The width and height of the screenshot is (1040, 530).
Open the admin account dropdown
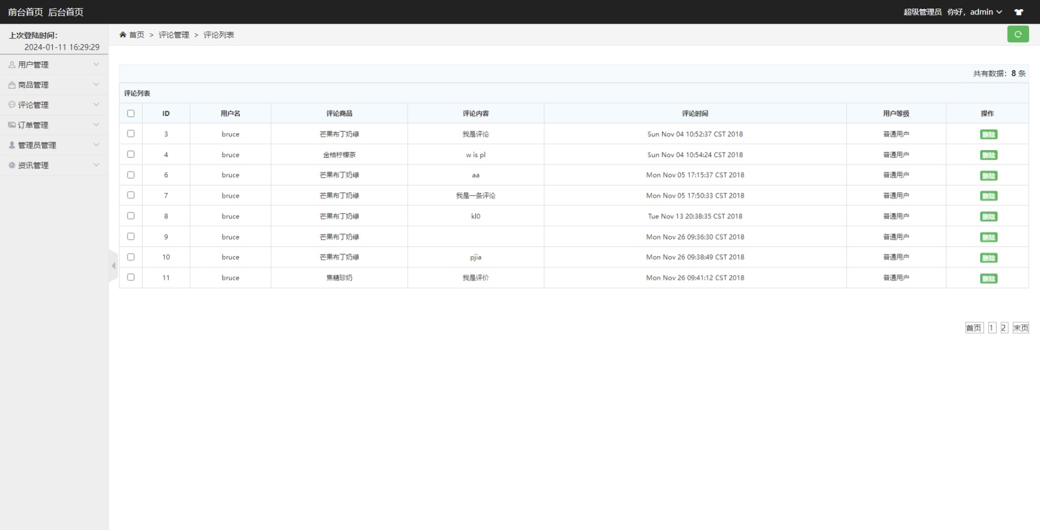(986, 12)
